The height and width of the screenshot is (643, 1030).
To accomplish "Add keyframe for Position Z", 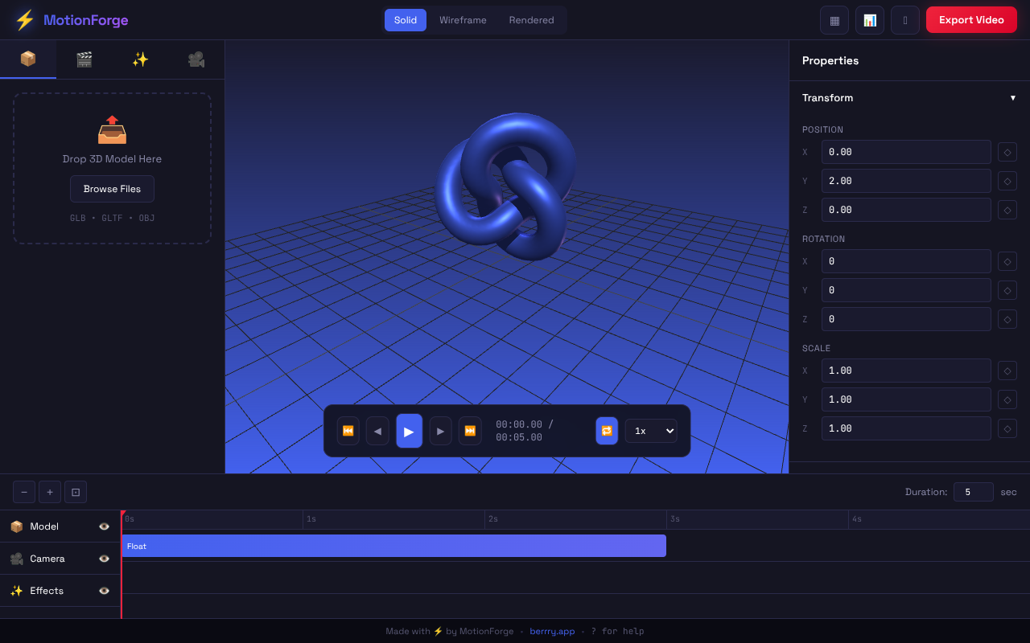I will tap(1007, 210).
